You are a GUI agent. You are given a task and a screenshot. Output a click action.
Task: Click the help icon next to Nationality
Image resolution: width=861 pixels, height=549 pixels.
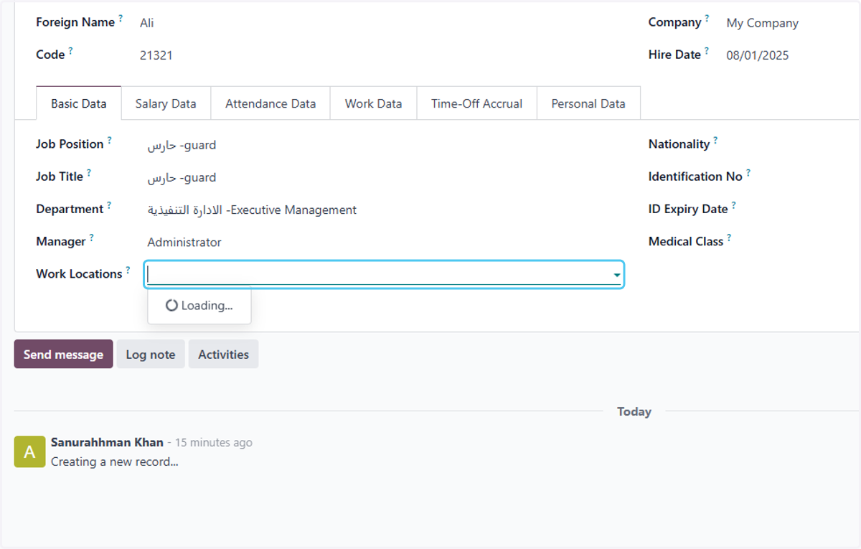point(715,140)
